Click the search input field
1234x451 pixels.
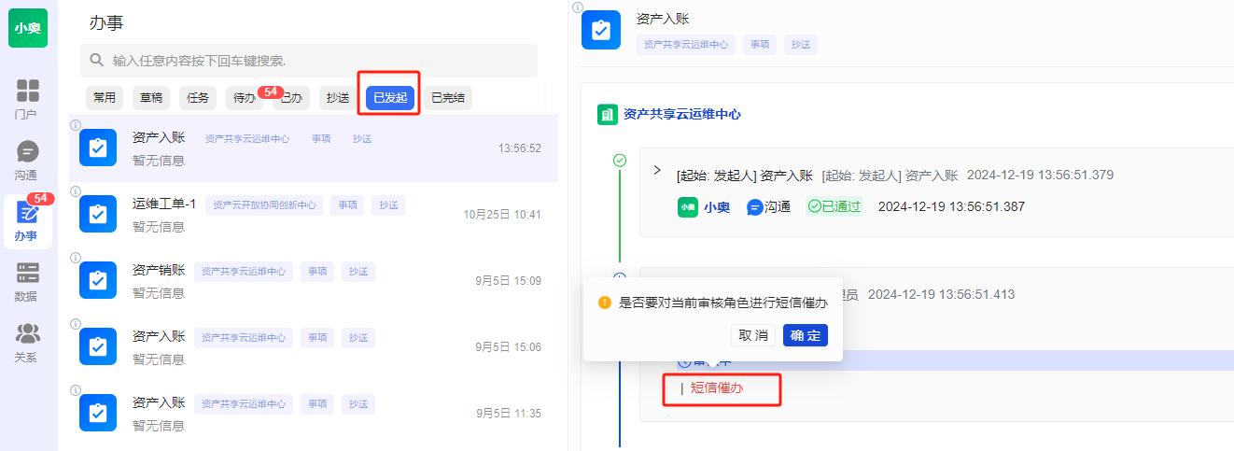pyautogui.click(x=317, y=61)
